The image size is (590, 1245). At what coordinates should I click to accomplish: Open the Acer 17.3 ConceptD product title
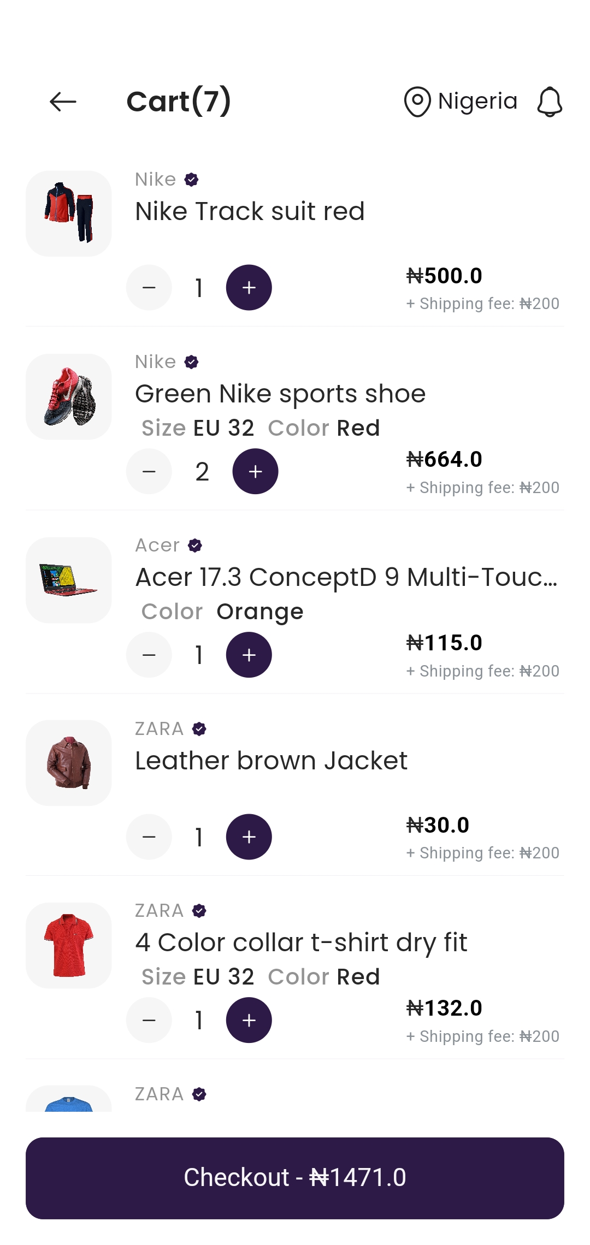346,577
